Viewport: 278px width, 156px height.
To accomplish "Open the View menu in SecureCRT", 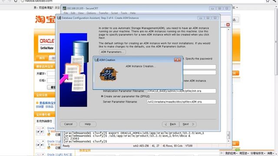I will point(81,13).
